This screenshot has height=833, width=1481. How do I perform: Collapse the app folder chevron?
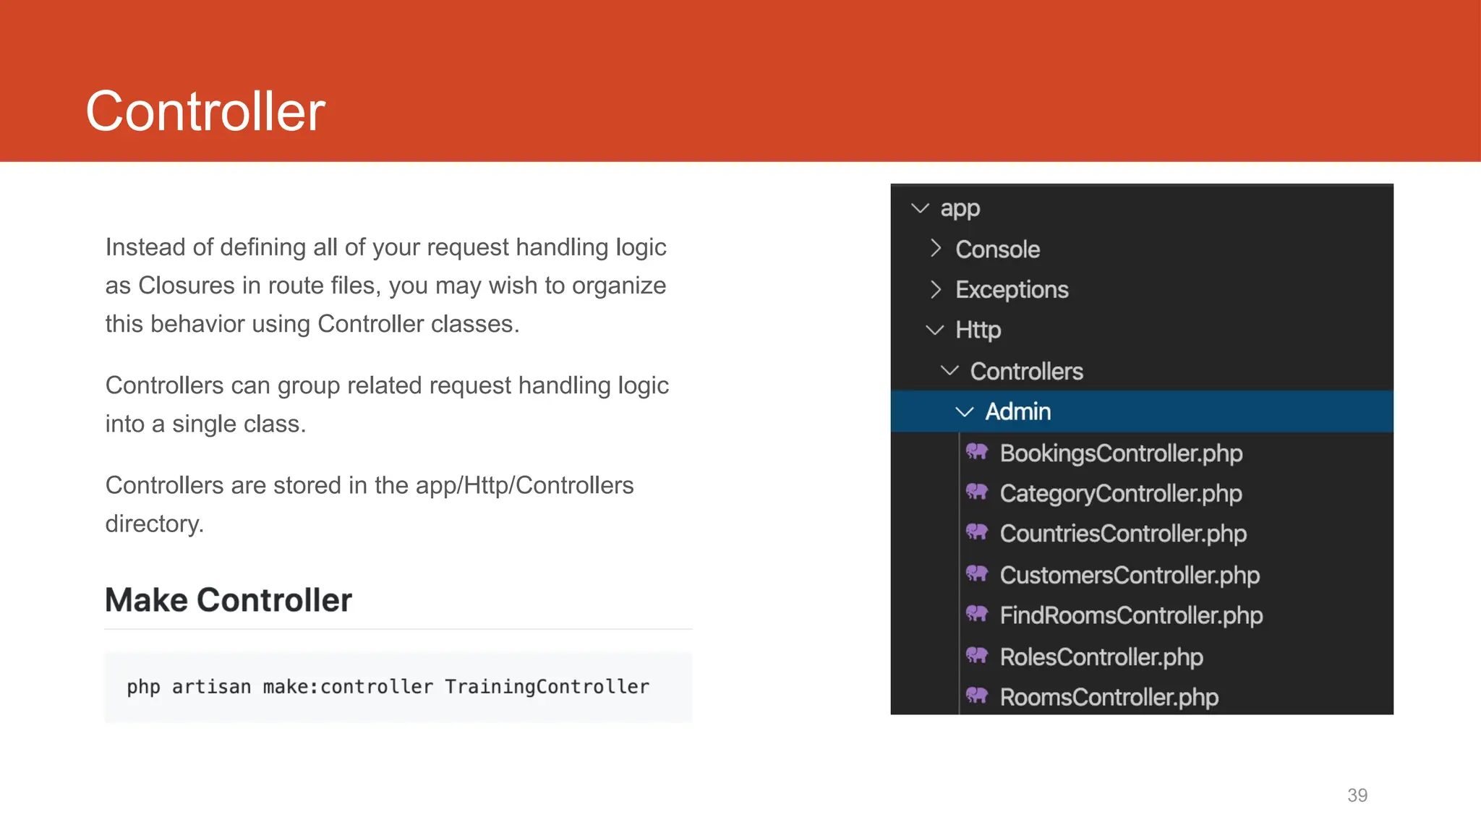click(920, 208)
